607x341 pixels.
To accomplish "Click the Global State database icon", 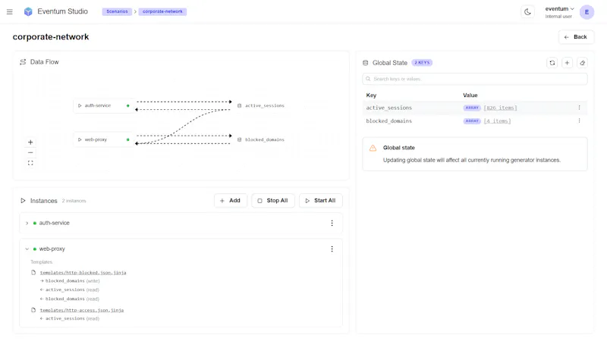I will (x=366, y=63).
